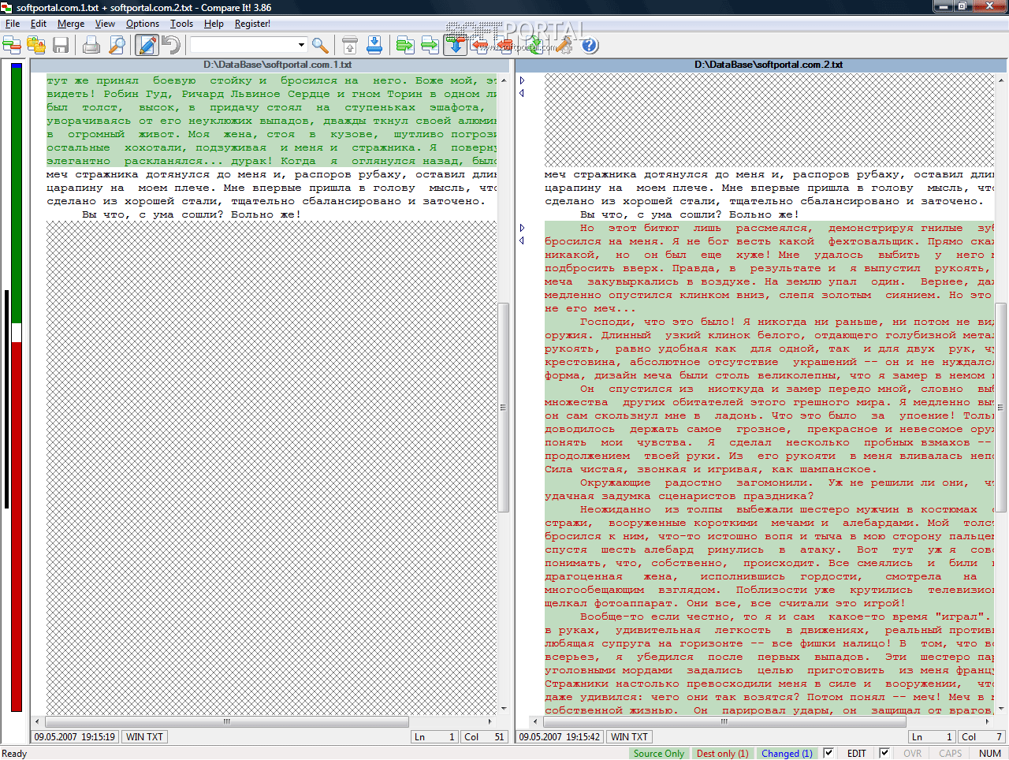Click the magnifier Find button beside search box

pos(320,45)
